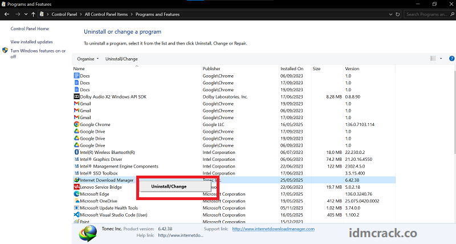456x244 pixels.
Task: Click the Windows features shield icon
Action: tap(5, 50)
